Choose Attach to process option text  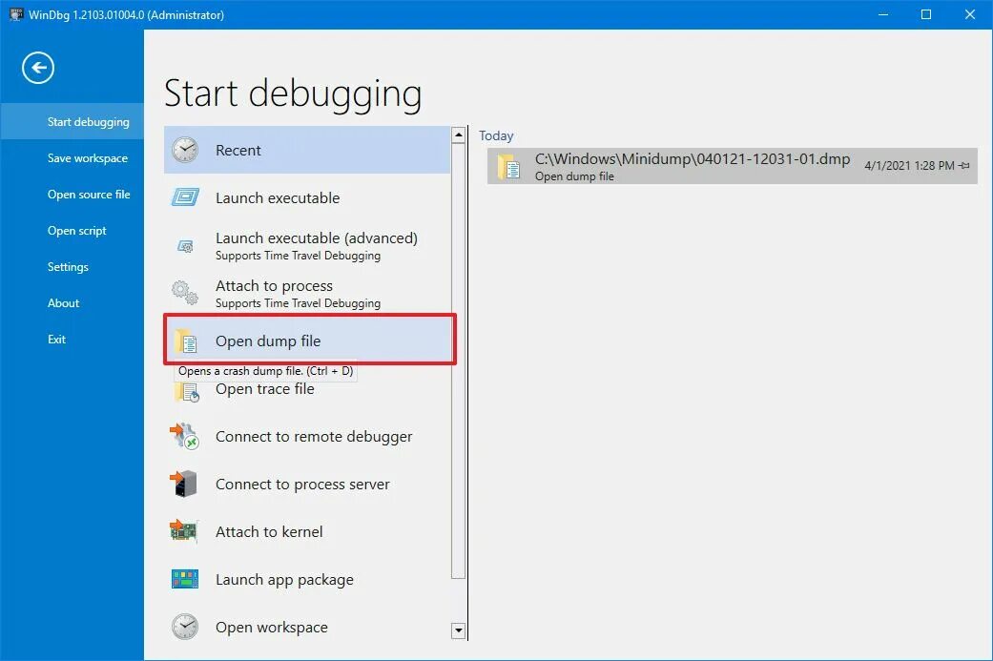(x=274, y=285)
